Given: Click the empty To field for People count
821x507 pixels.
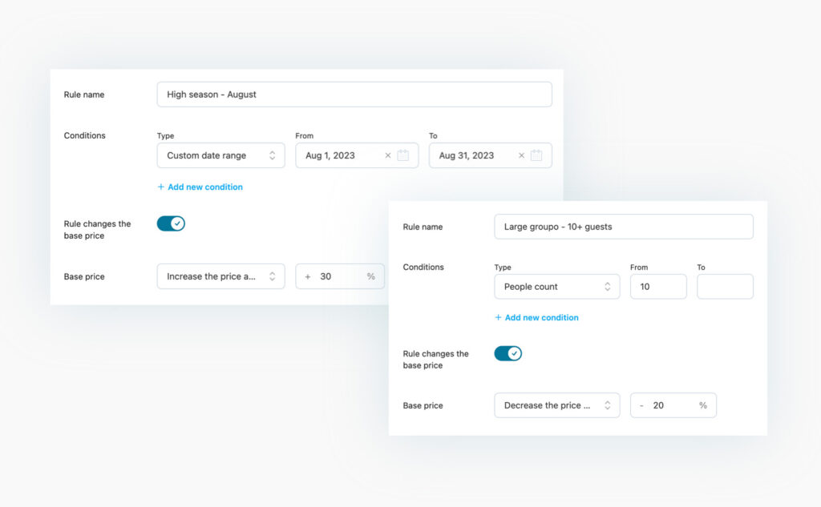Looking at the screenshot, I should coord(725,287).
